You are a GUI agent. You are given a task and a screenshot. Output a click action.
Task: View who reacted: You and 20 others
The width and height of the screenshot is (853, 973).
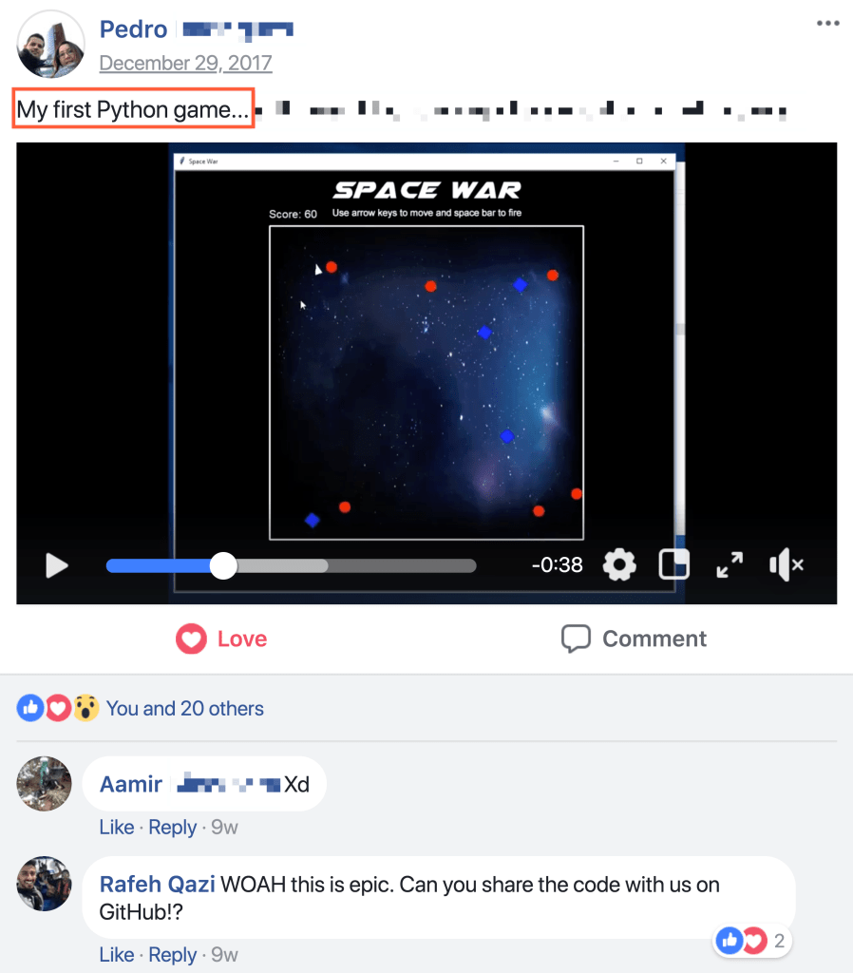click(185, 709)
